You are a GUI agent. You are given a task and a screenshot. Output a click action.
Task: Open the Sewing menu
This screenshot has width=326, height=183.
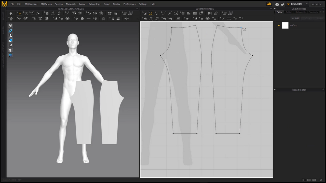tap(59, 4)
